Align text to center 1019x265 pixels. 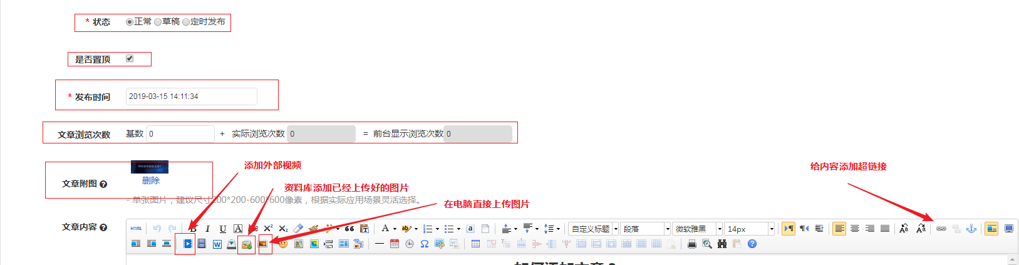click(x=855, y=229)
